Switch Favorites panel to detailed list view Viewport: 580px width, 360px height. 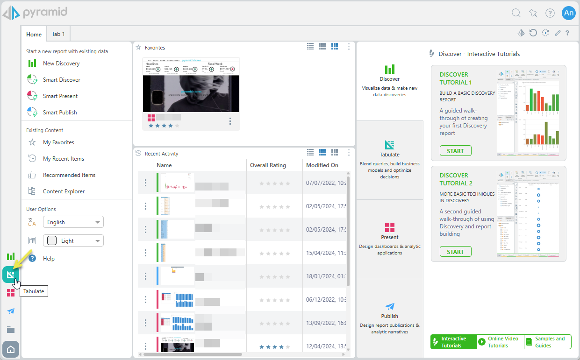point(322,46)
